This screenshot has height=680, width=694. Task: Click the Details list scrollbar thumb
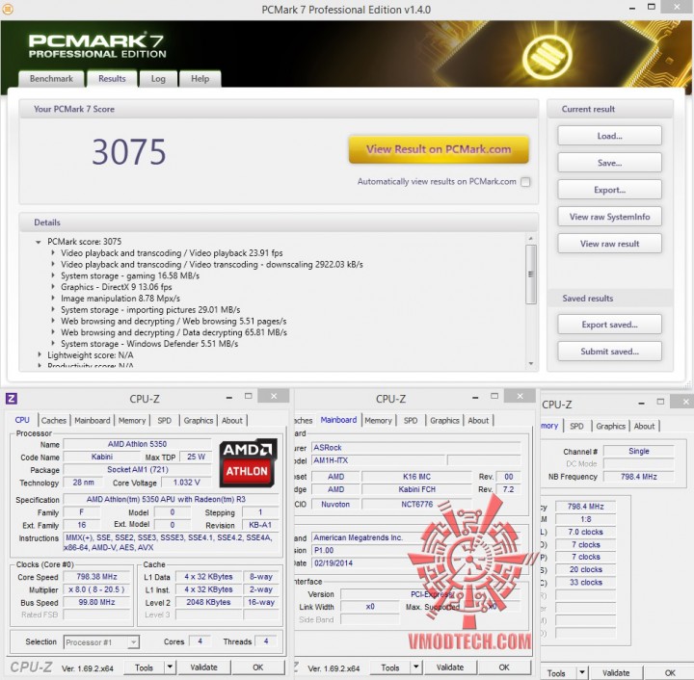tap(531, 275)
